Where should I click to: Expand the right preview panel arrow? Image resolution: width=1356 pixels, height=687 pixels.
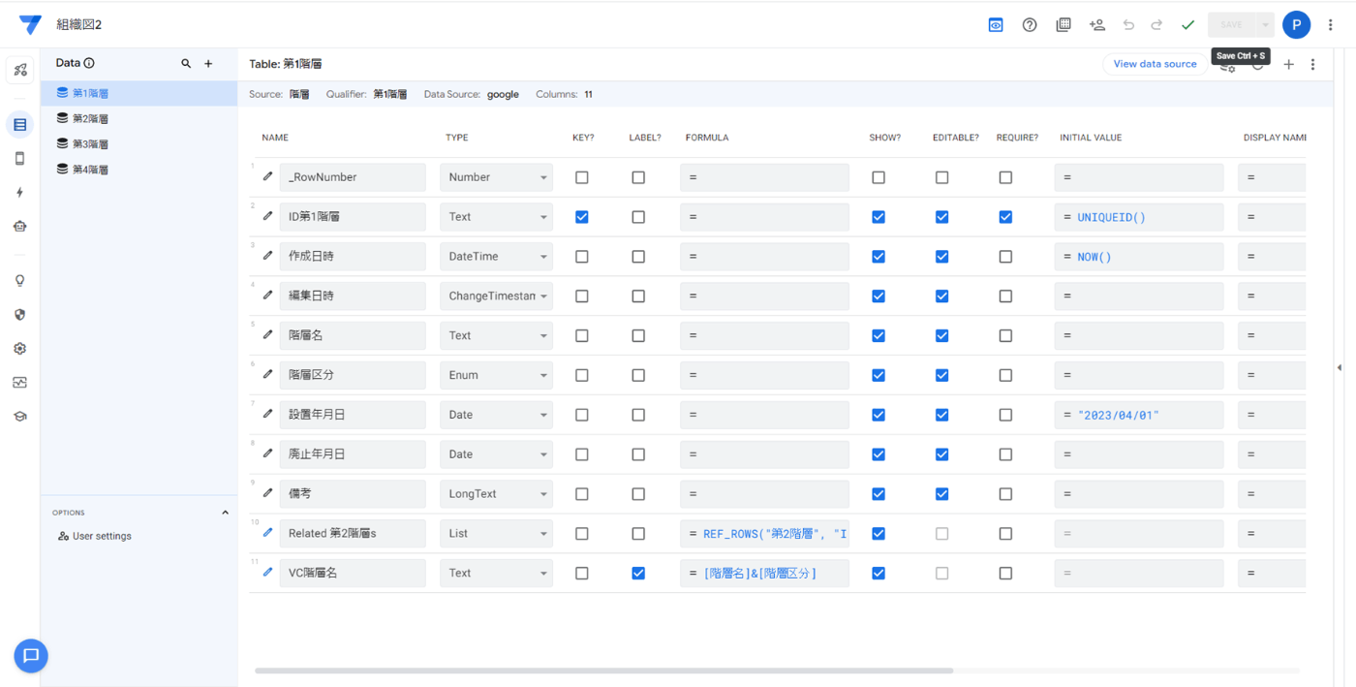[1340, 368]
